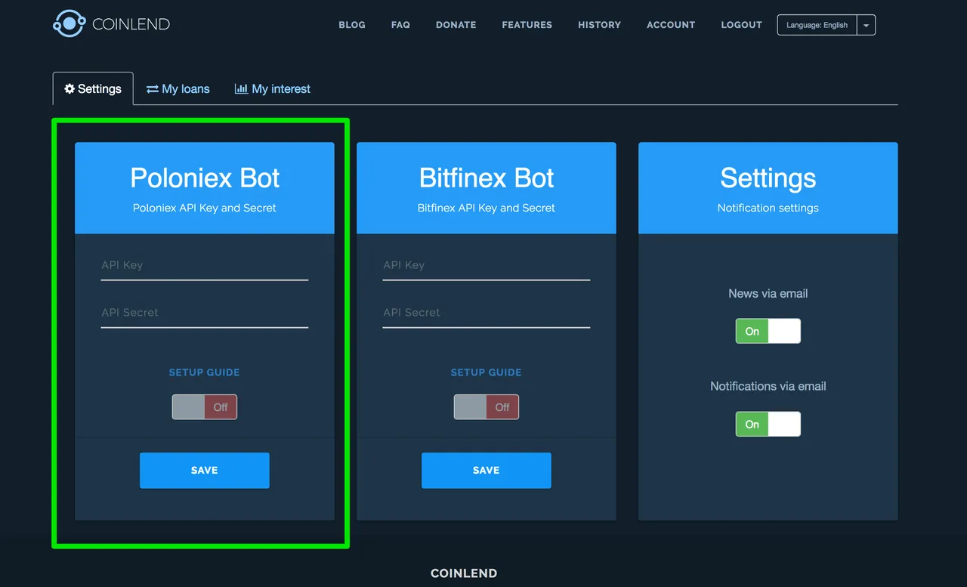Click the My interest chart icon
This screenshot has height=587, width=967.
241,88
